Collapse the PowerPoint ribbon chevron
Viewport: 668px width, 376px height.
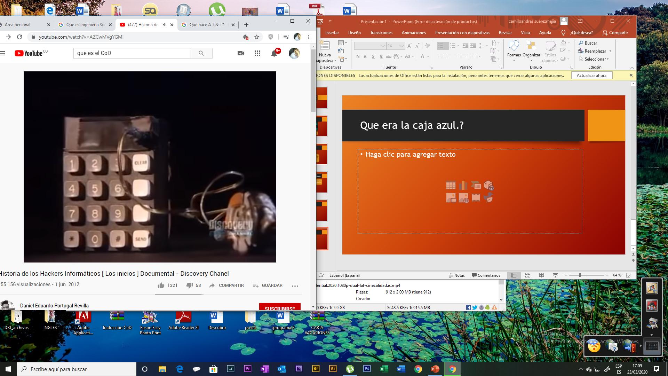(631, 68)
